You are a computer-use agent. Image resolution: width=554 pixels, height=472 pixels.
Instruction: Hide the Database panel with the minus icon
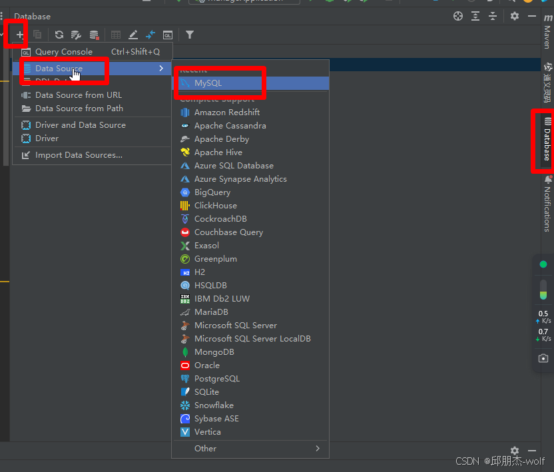pyautogui.click(x=532, y=16)
